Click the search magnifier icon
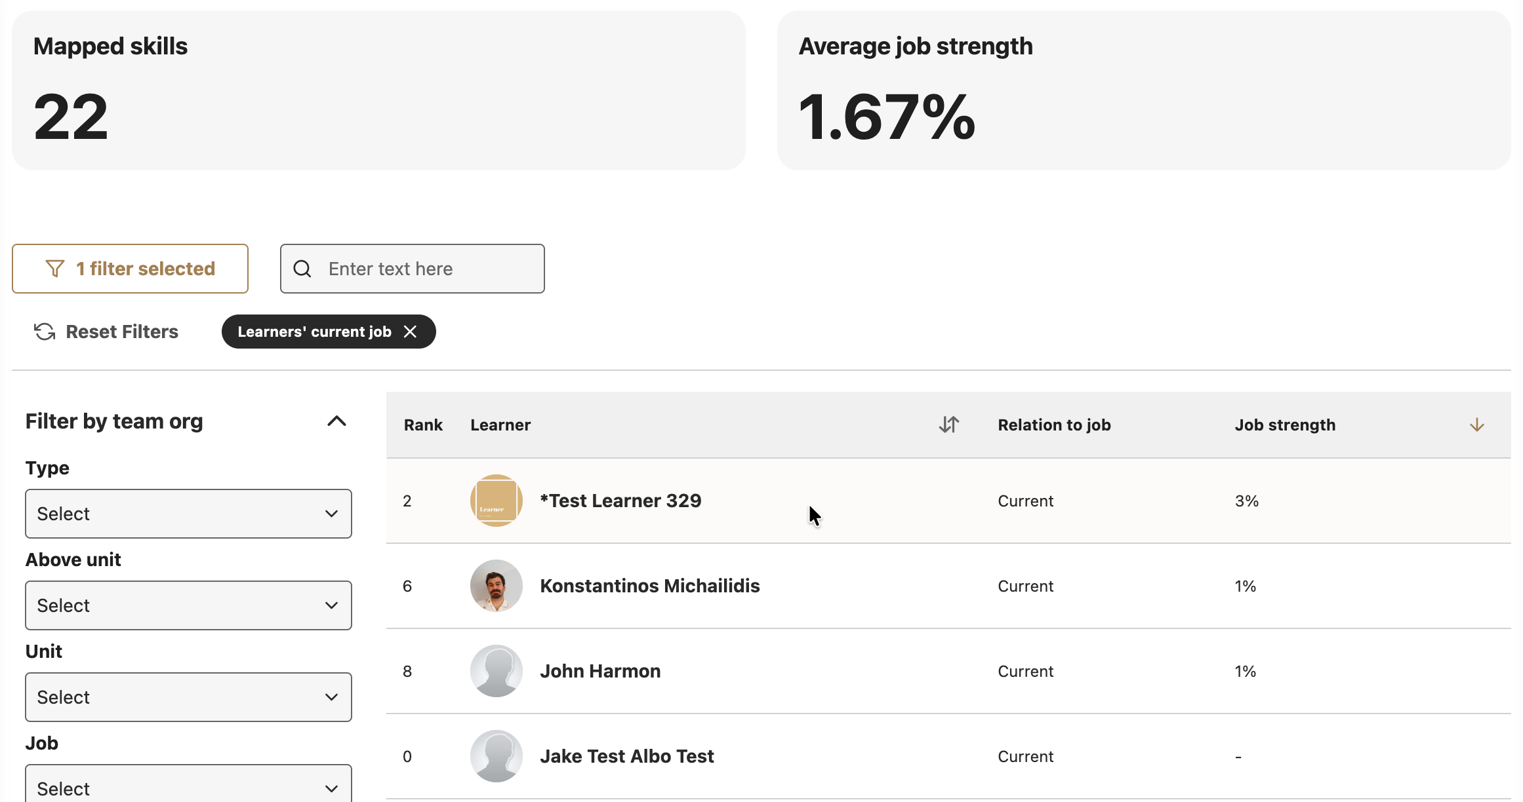The image size is (1523, 802). pos(302,269)
